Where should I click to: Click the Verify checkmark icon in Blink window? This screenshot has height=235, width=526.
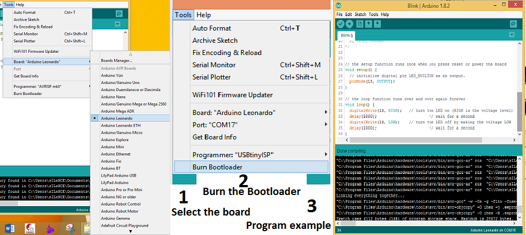(x=341, y=24)
